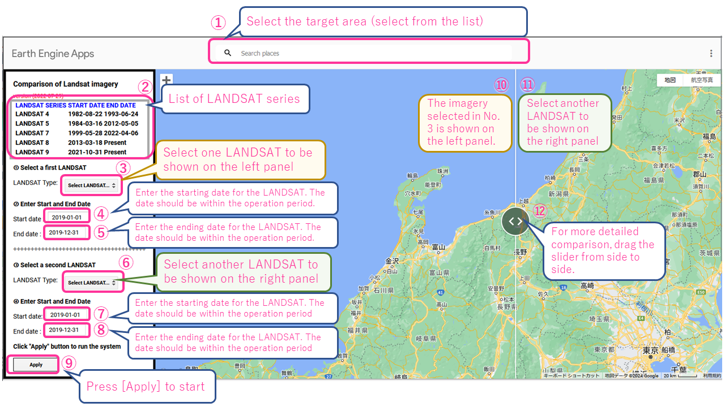Click the split-panel slider handle
This screenshot has height=407, width=725.
515,221
